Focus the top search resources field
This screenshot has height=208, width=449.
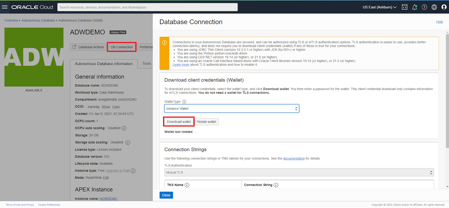(x=148, y=7)
